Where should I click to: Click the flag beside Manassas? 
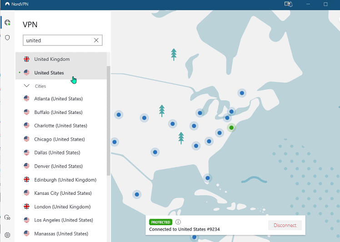pyautogui.click(x=27, y=233)
